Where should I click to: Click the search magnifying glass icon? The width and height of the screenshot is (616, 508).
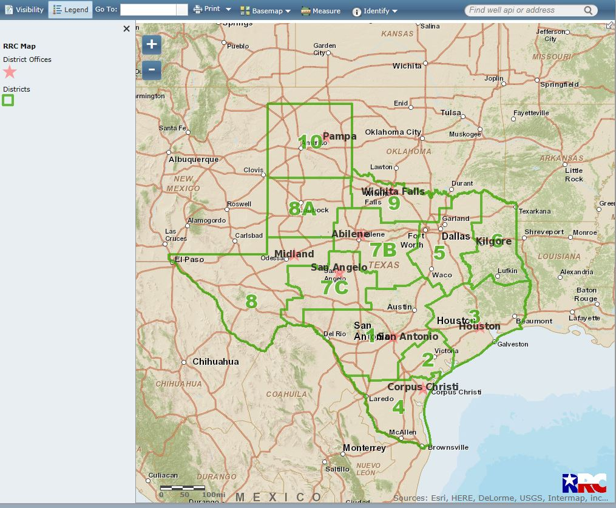point(588,10)
